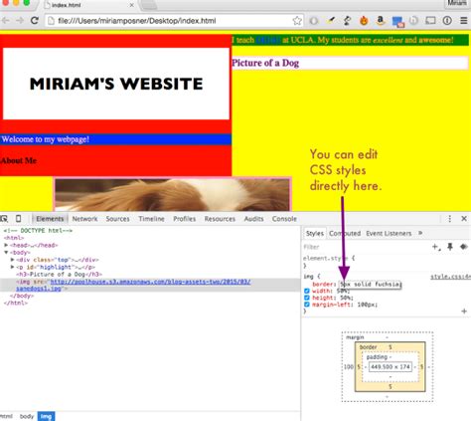
Task: Switch to the Console tab
Action: pyautogui.click(x=284, y=219)
